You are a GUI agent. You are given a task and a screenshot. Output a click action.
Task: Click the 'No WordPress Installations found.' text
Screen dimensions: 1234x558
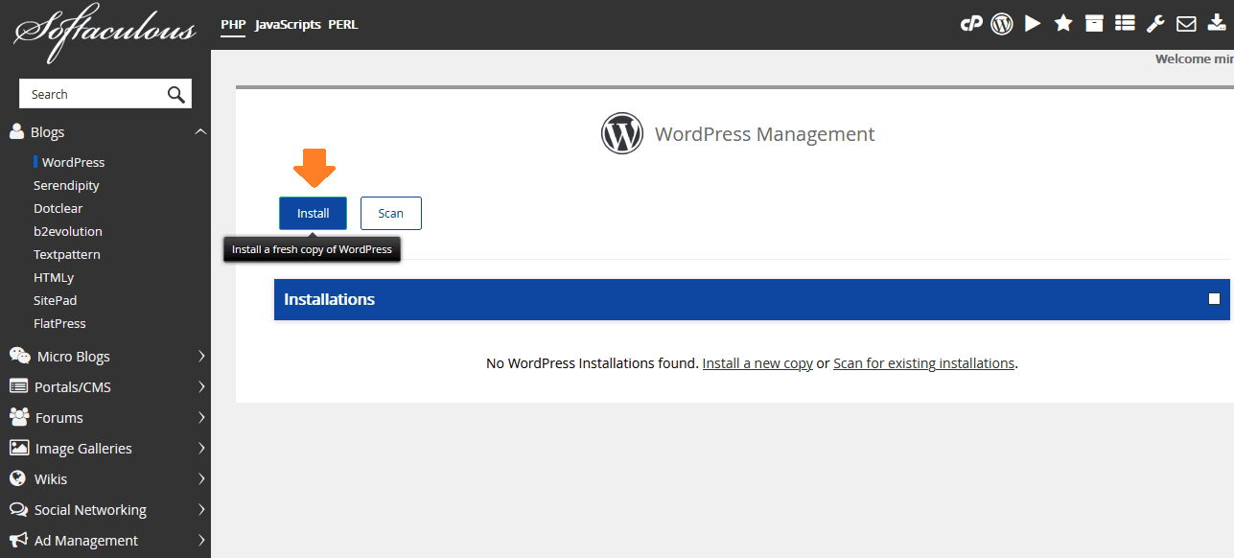593,363
